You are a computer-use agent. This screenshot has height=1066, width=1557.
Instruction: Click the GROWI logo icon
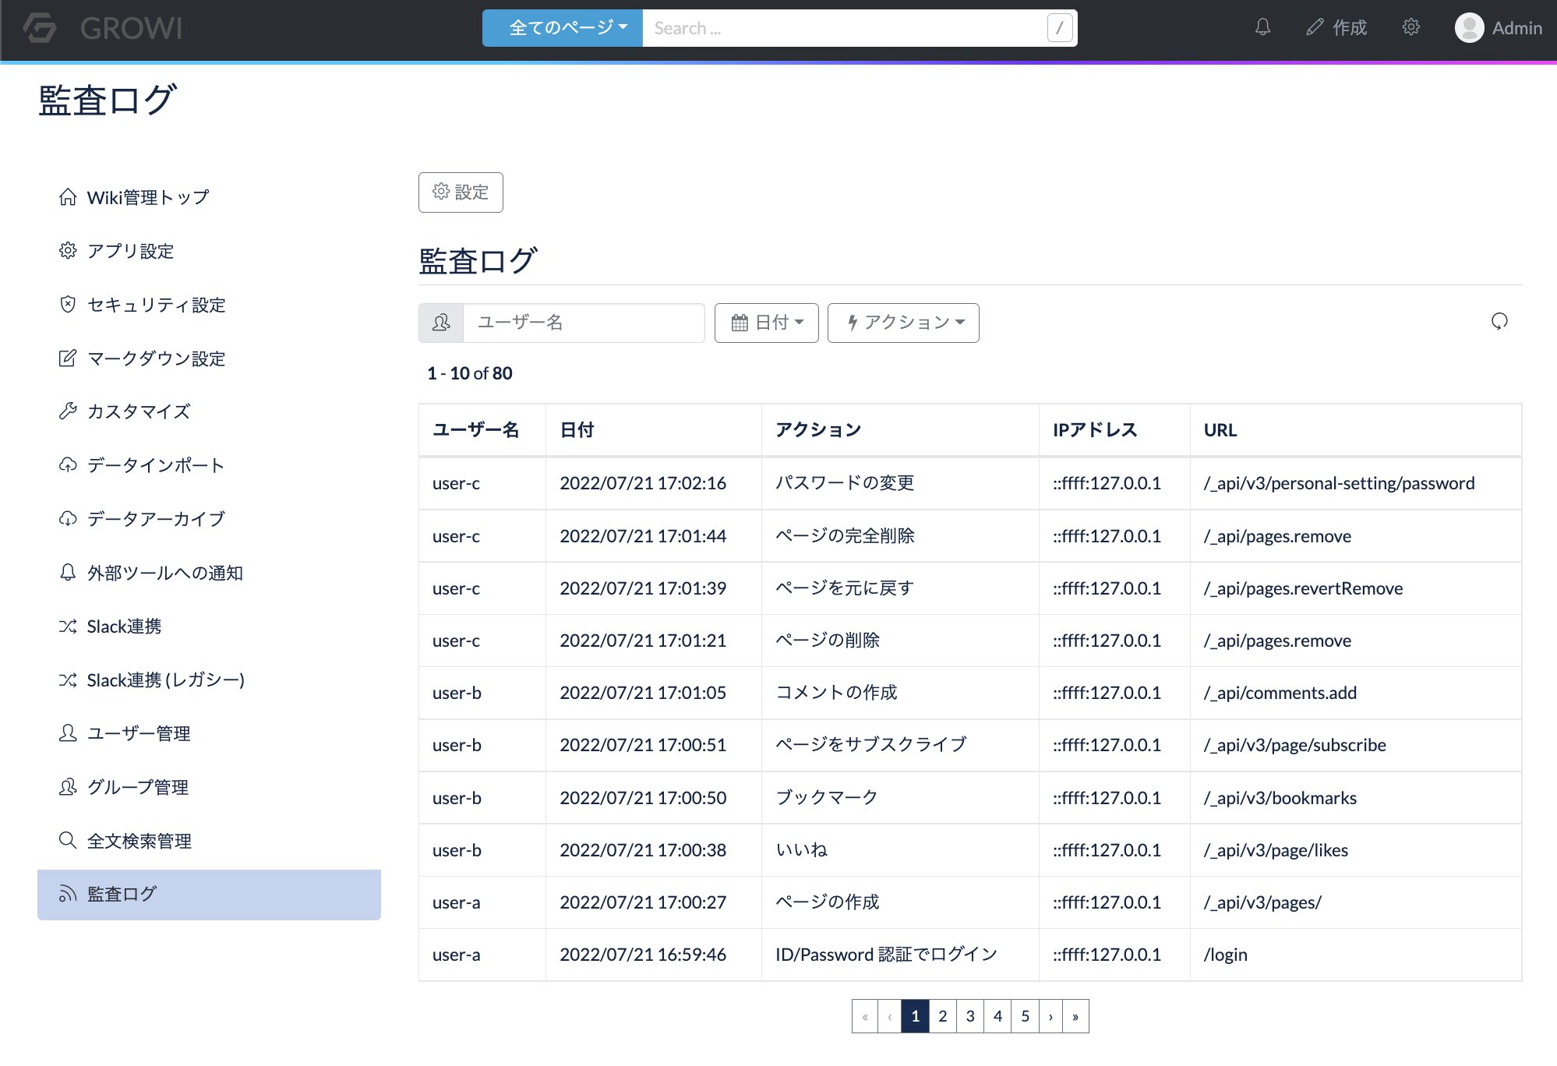point(40,28)
